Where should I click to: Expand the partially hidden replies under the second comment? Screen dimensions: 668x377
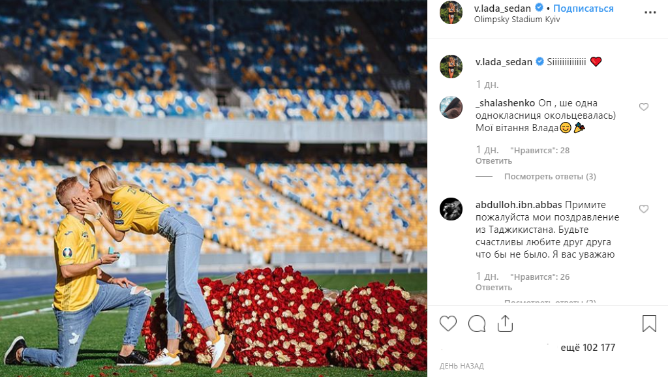pyautogui.click(x=550, y=302)
